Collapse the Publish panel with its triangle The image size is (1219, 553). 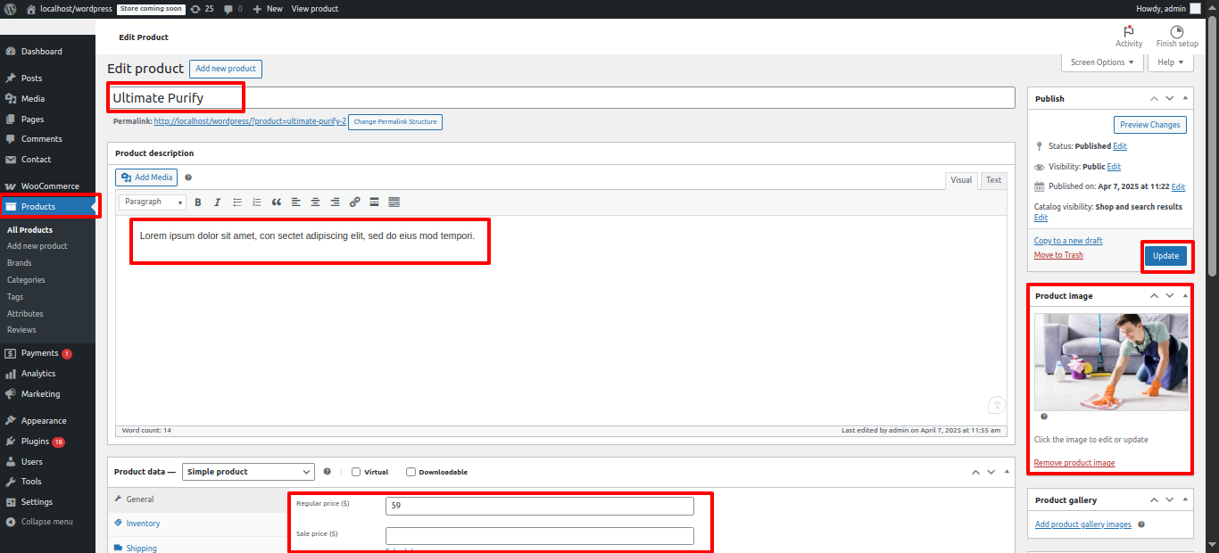click(x=1185, y=98)
